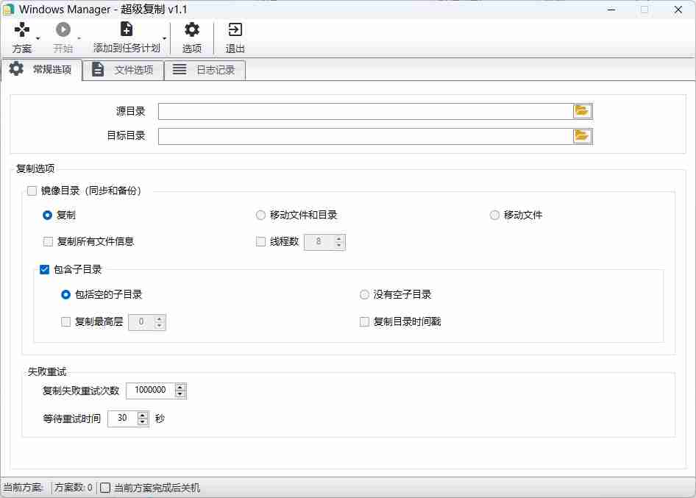This screenshot has width=696, height=498.
Task: Select the 没有空子目录 option
Action: (364, 295)
